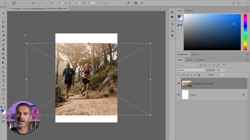Toggle Quick Mask mode
Viewport: 250px width, 140px height.
pyautogui.click(x=4, y=117)
